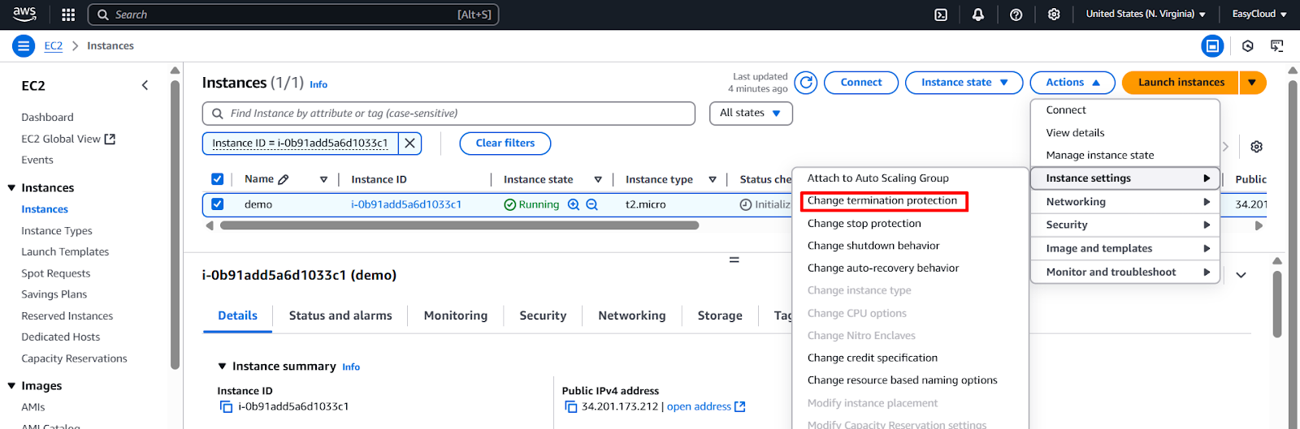Select Change stop protection
The image size is (1300, 429).
[864, 224]
